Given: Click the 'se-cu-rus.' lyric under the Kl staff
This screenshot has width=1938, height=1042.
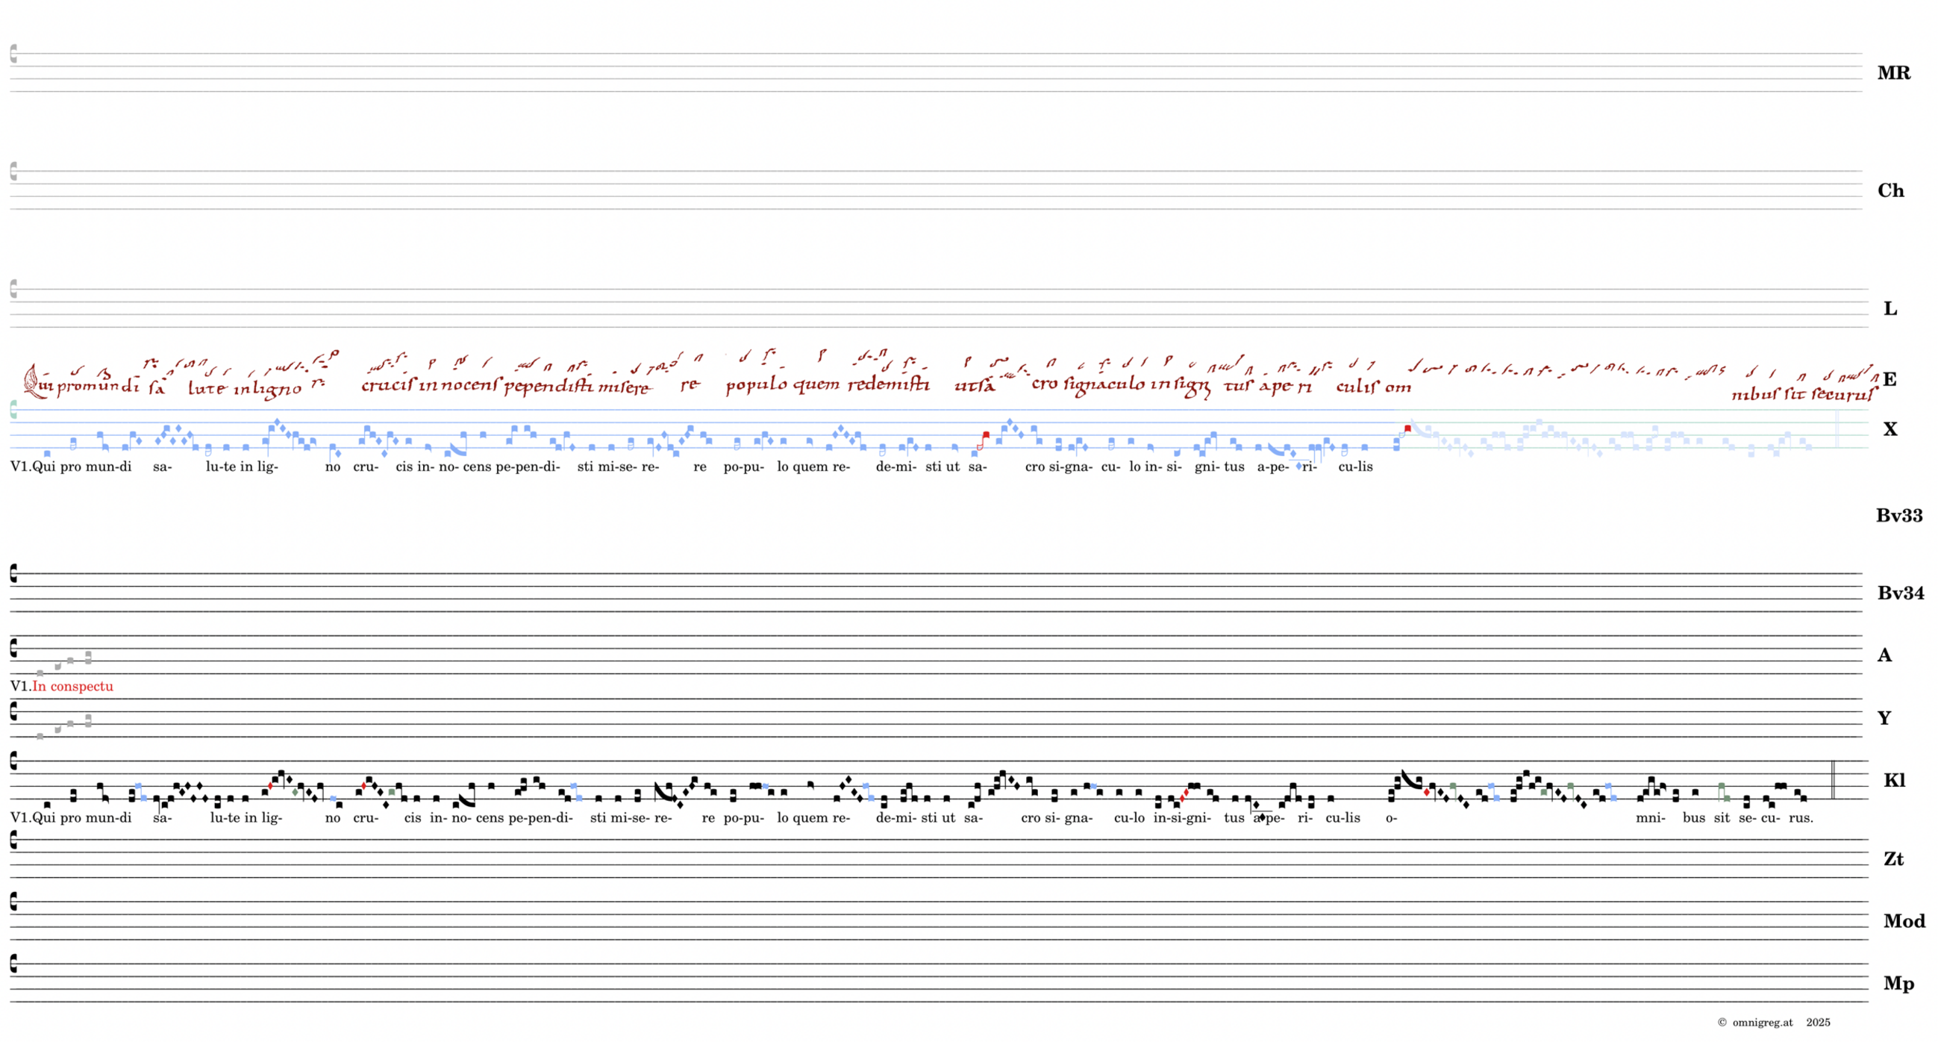Looking at the screenshot, I should pos(1775,818).
